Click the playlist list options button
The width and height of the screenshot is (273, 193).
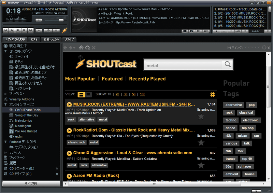[x=245, y=31]
